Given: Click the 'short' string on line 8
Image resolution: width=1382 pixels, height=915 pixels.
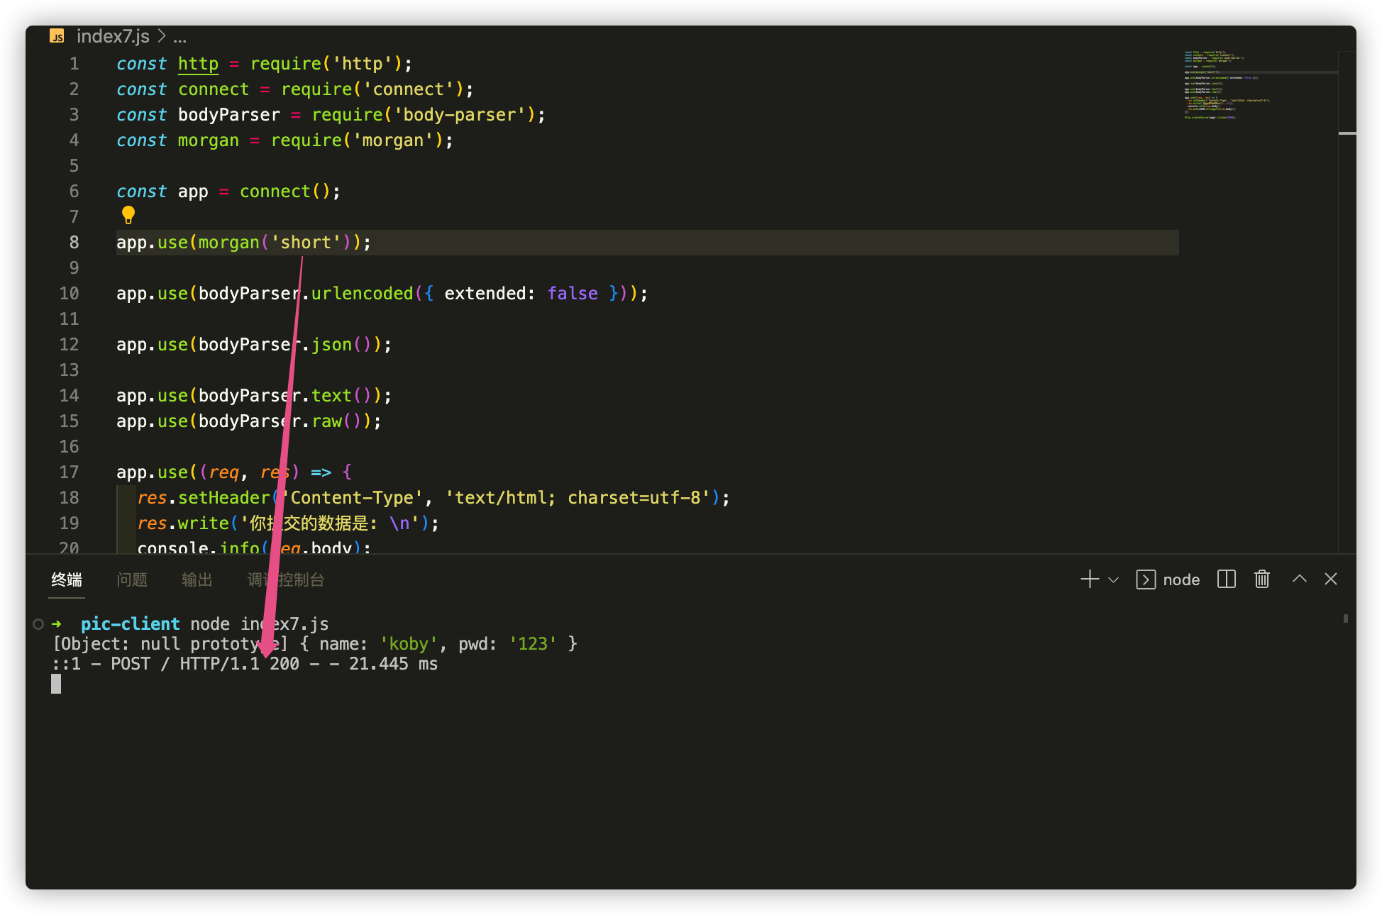Looking at the screenshot, I should (x=306, y=243).
